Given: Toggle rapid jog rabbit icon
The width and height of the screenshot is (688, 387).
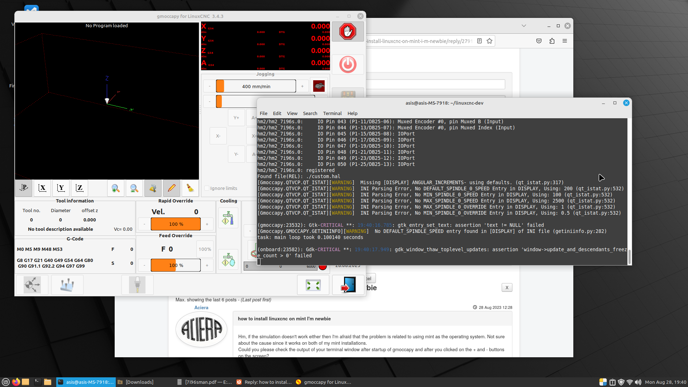Looking at the screenshot, I should click(319, 86).
